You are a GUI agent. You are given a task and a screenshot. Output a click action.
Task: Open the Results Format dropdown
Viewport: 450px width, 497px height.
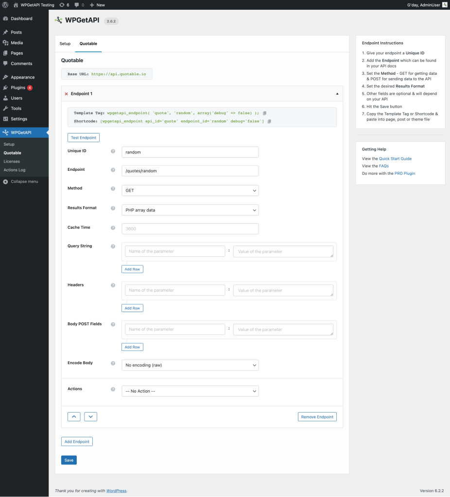point(190,210)
